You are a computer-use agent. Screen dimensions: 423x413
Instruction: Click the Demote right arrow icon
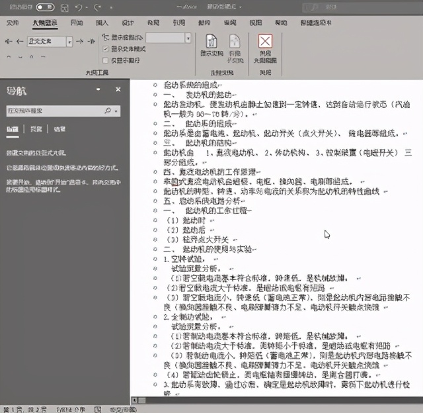[79, 41]
